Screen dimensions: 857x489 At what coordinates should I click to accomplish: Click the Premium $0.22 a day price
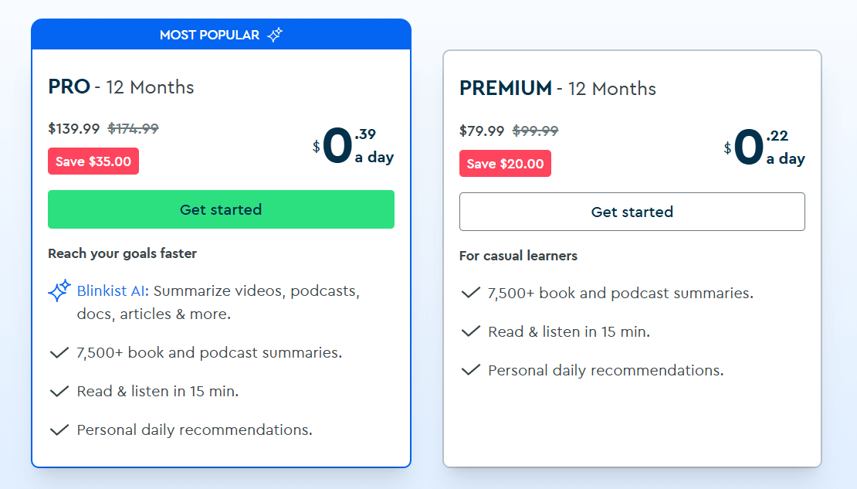[764, 148]
